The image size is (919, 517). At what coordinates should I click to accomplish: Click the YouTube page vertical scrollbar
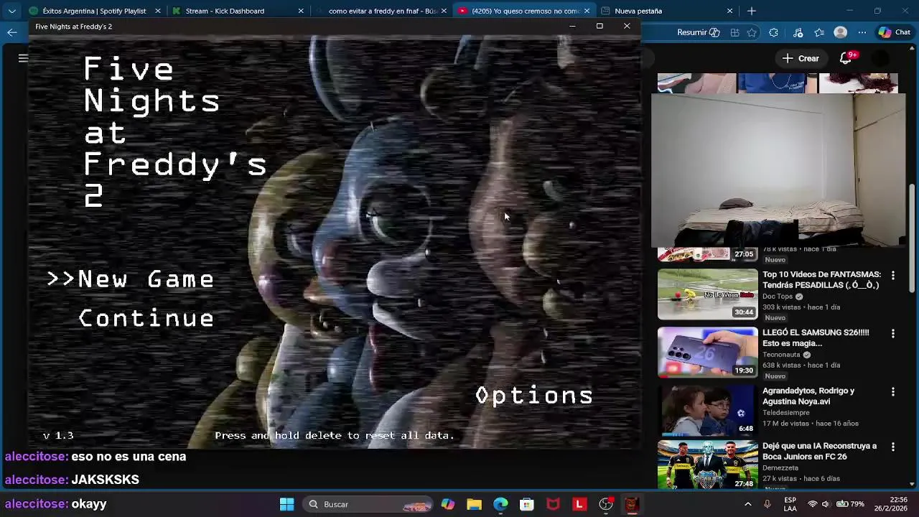coord(913,237)
